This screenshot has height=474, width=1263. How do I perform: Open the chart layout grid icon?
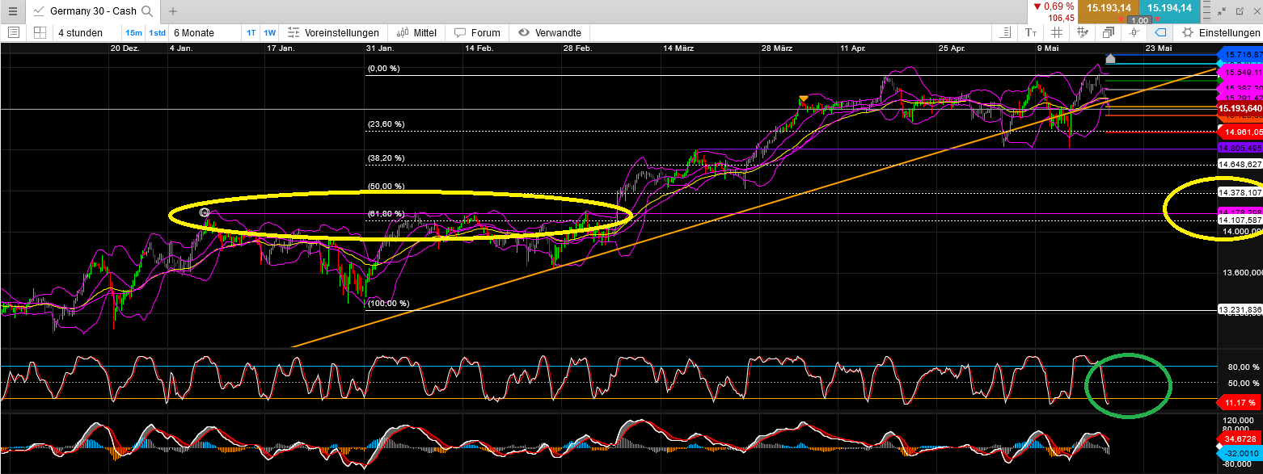[x=40, y=33]
